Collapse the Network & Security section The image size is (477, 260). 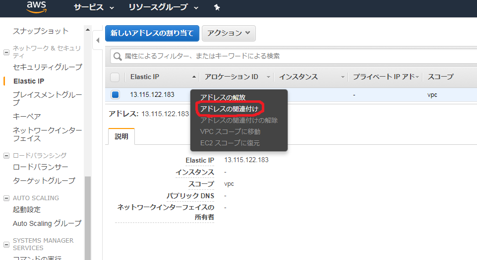(6, 52)
